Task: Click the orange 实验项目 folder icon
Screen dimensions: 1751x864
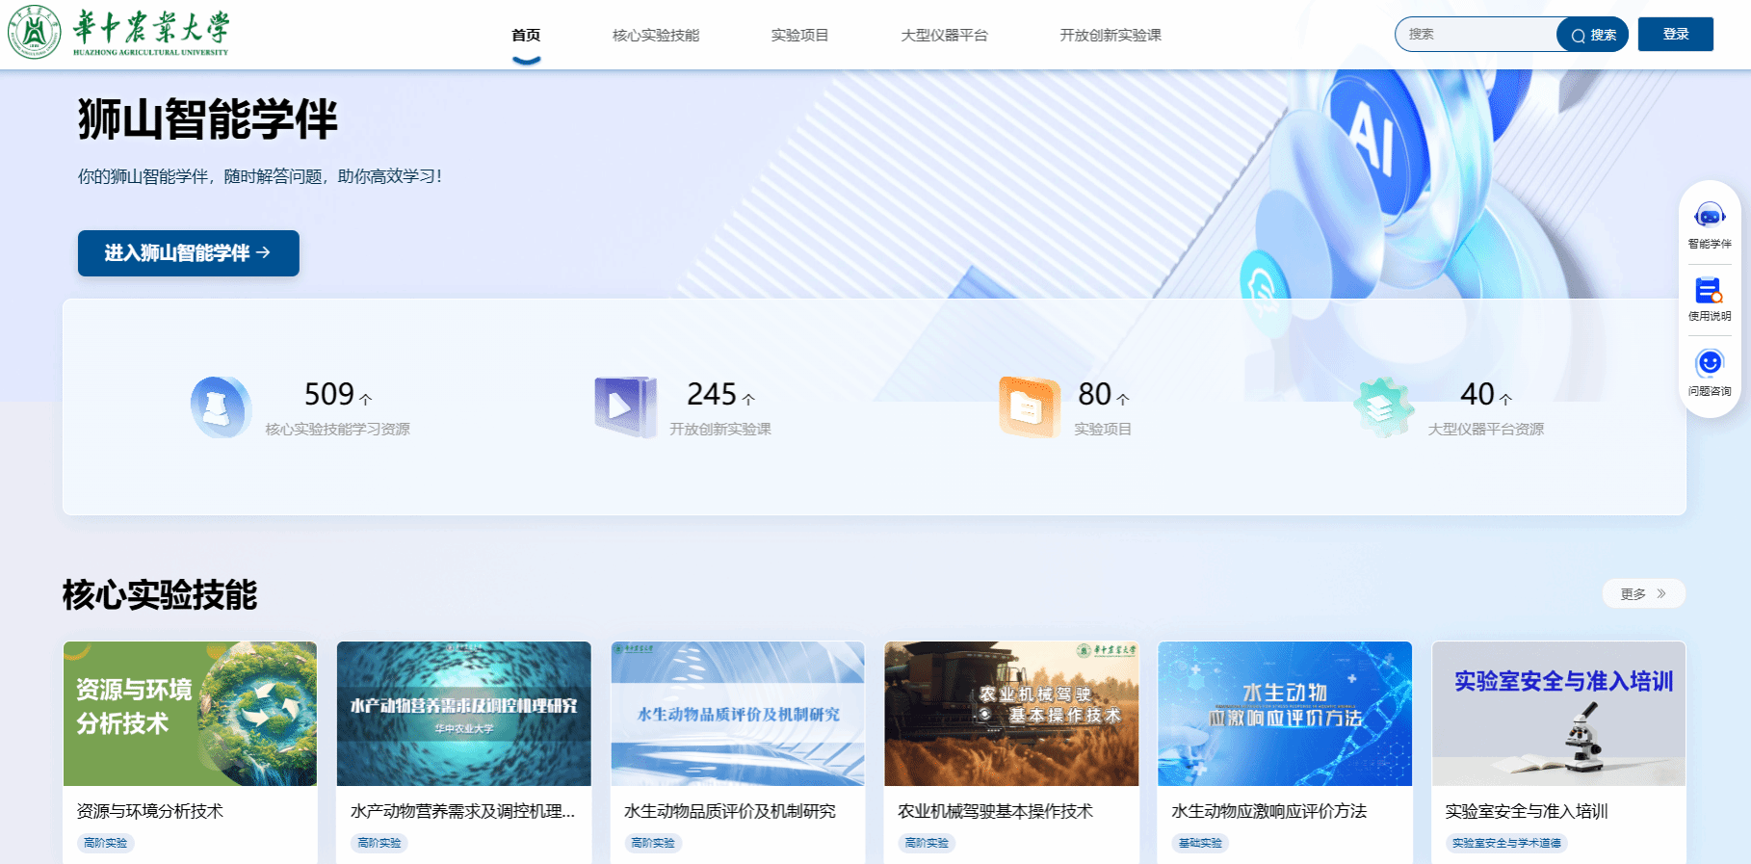Action: tap(1028, 407)
